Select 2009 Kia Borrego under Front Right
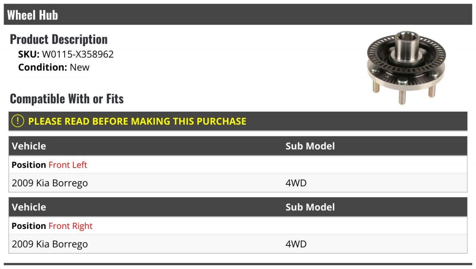This screenshot has width=476, height=269. pos(50,244)
